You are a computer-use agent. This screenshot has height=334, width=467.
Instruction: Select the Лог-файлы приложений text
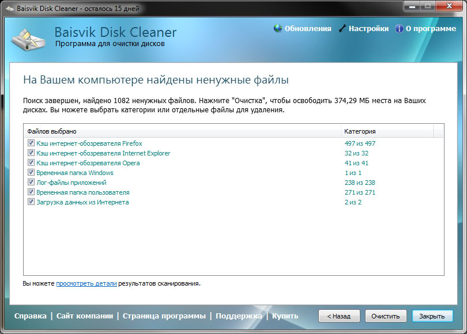point(71,183)
